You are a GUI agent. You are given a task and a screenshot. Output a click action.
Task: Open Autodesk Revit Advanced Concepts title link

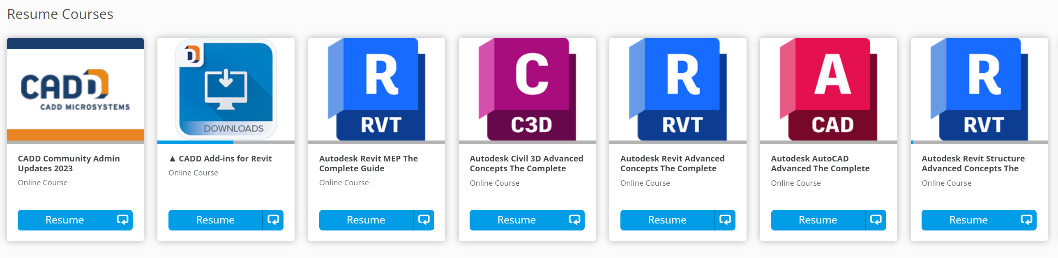click(x=672, y=164)
